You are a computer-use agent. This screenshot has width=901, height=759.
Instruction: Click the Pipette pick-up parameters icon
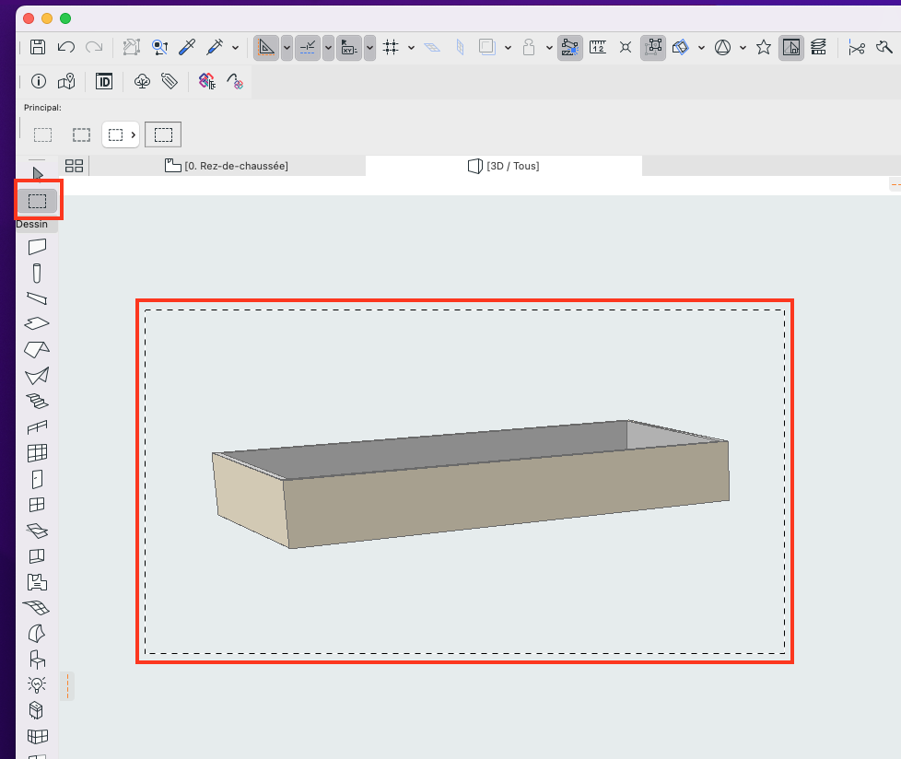(187, 47)
